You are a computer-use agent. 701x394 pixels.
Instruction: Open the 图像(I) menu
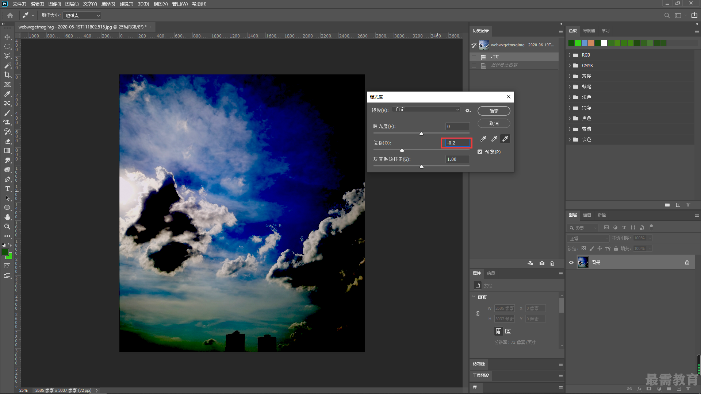click(55, 4)
